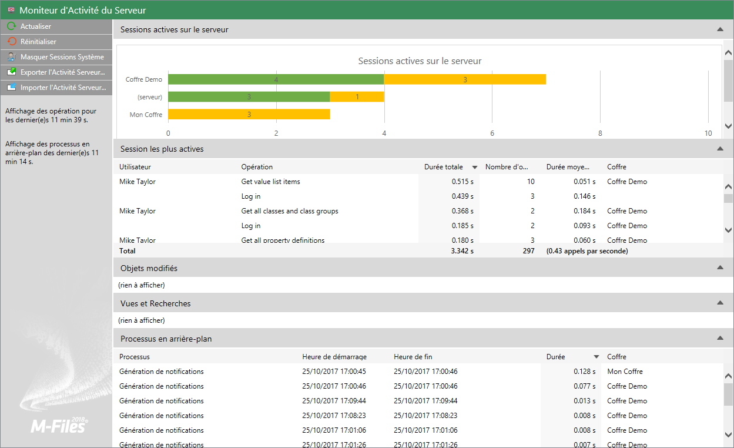
Task: Collapse the Sessions actives sur le serveur section
Action: pos(720,29)
